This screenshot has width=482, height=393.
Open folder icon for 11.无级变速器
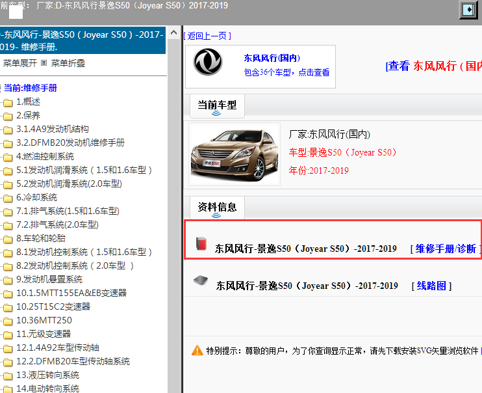point(8,335)
